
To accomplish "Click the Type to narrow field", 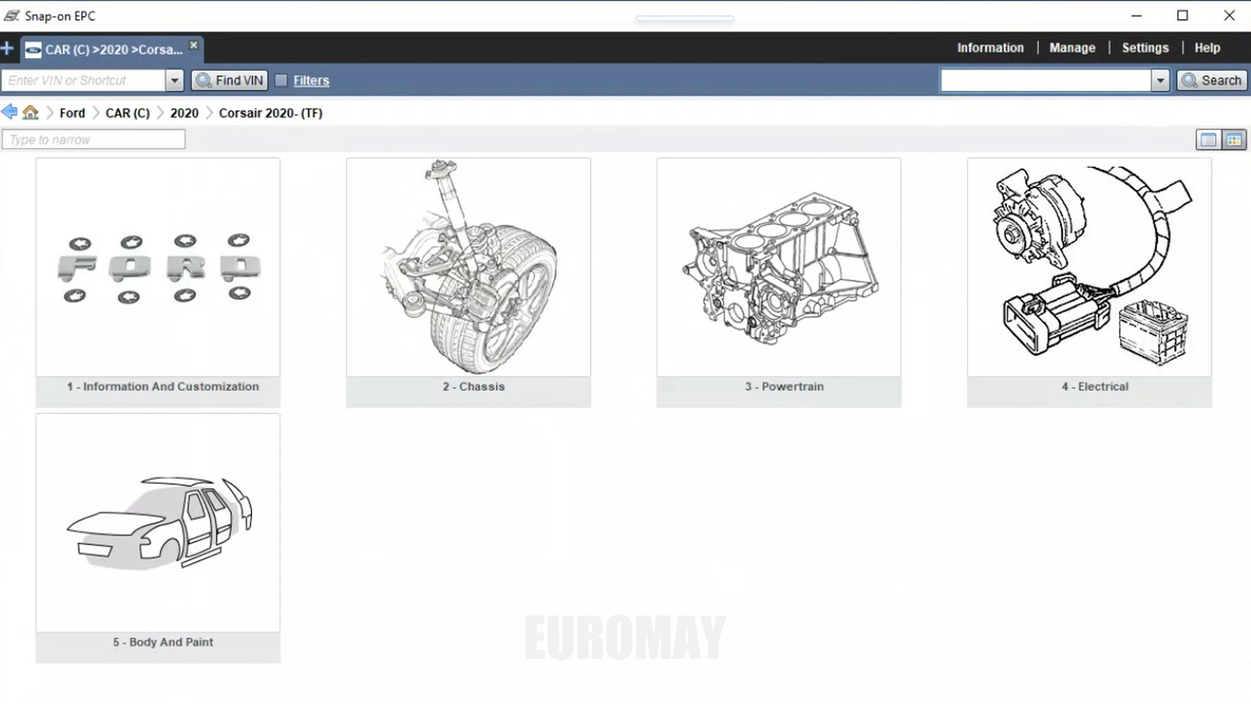I will [94, 139].
